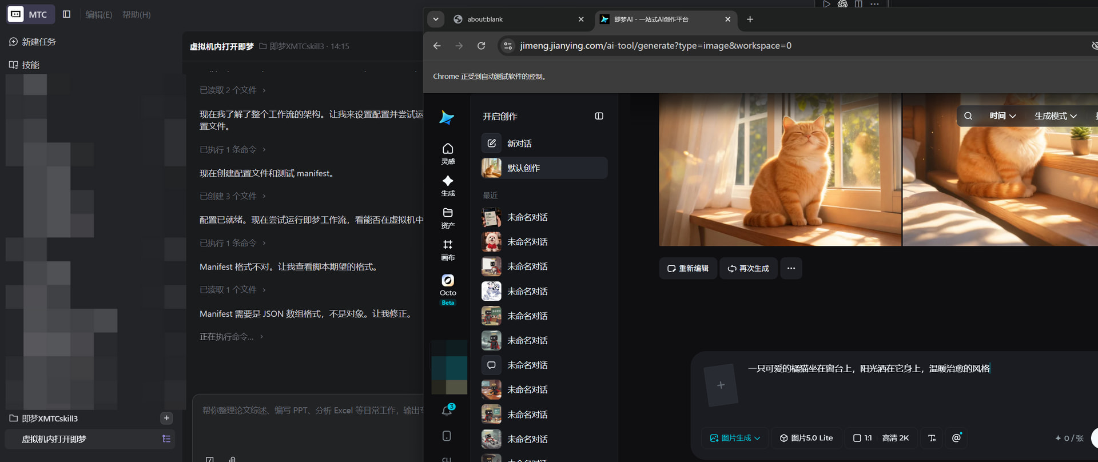
Task: Click the search icon above the generated images
Action: coord(968,116)
